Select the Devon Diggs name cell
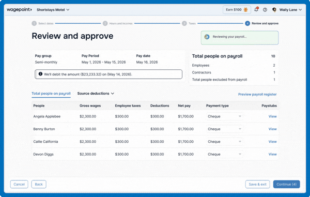Image resolution: width=310 pixels, height=197 pixels. point(43,154)
